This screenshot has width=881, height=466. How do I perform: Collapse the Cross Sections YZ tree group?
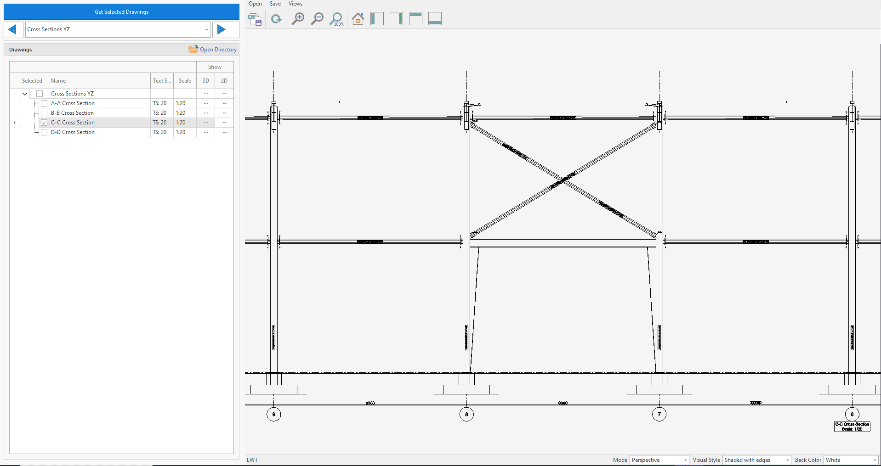pos(25,94)
